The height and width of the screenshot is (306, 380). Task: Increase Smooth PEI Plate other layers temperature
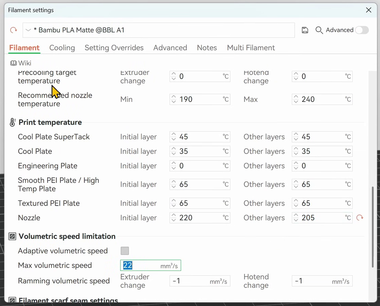coord(296,182)
